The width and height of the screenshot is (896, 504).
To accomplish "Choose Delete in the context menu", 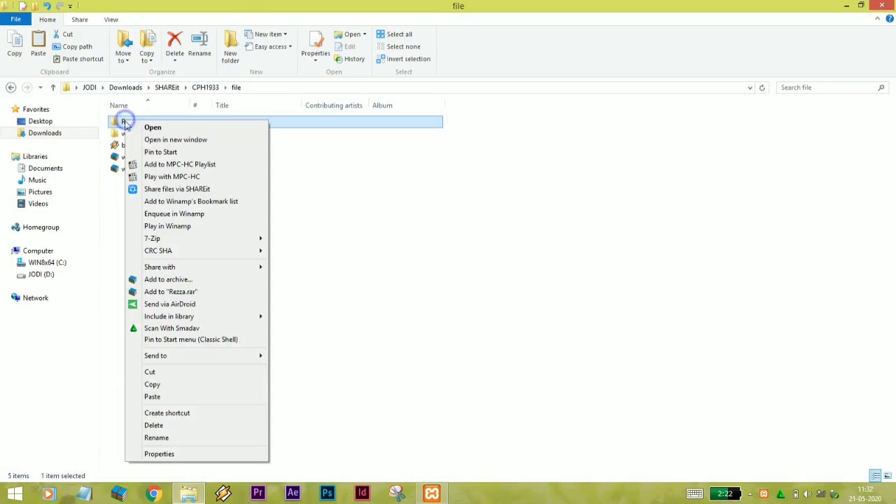I will [197, 426].
